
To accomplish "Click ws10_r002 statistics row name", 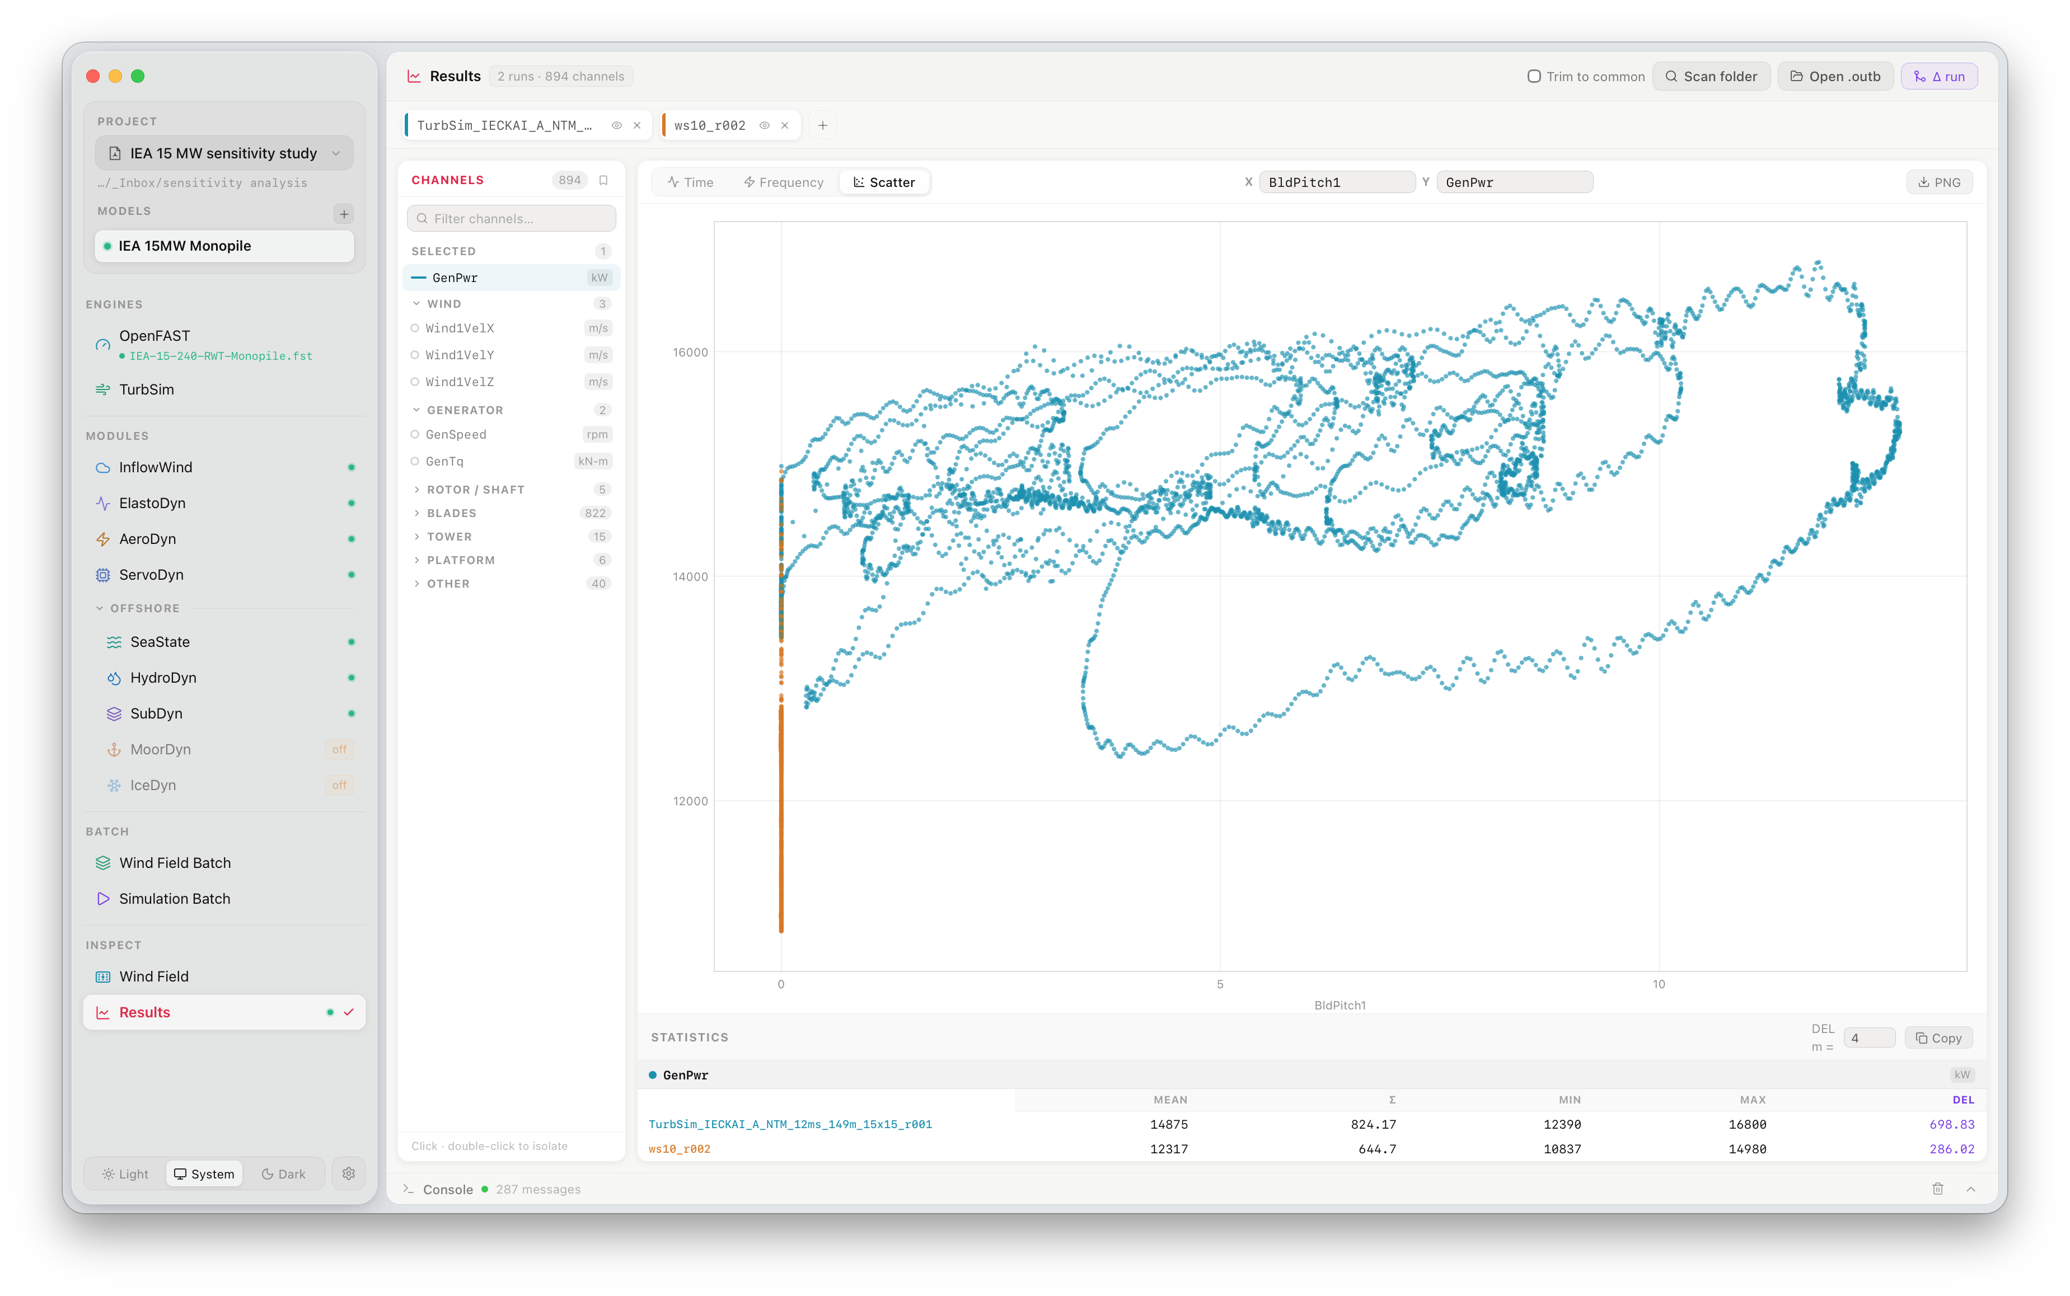I will pos(680,1149).
